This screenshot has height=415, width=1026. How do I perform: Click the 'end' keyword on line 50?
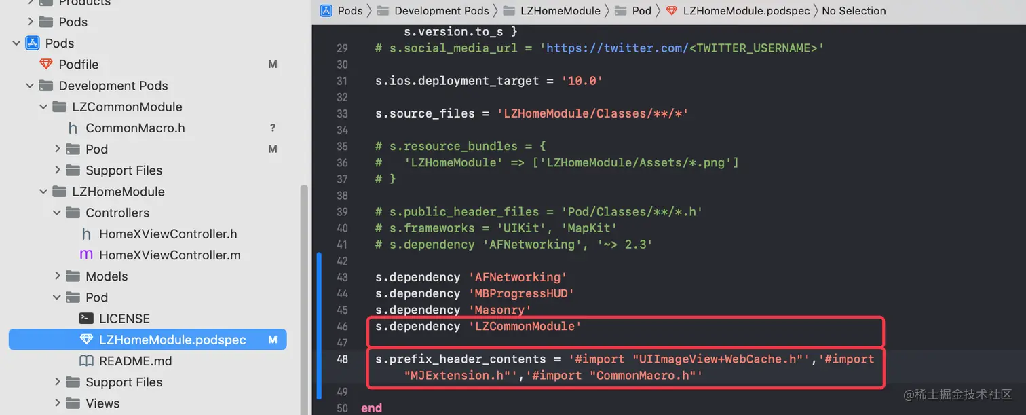(371, 408)
